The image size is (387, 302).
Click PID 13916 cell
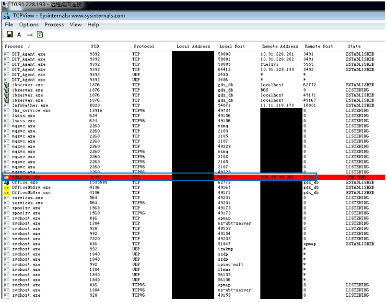coord(96,111)
